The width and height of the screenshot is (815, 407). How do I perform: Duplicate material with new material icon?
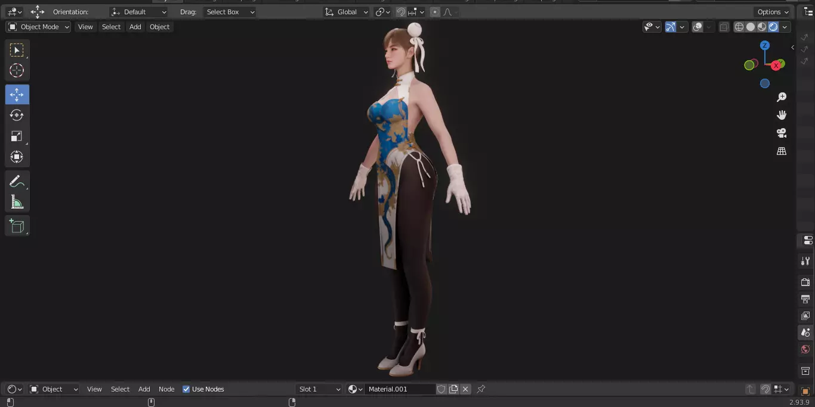click(x=453, y=389)
